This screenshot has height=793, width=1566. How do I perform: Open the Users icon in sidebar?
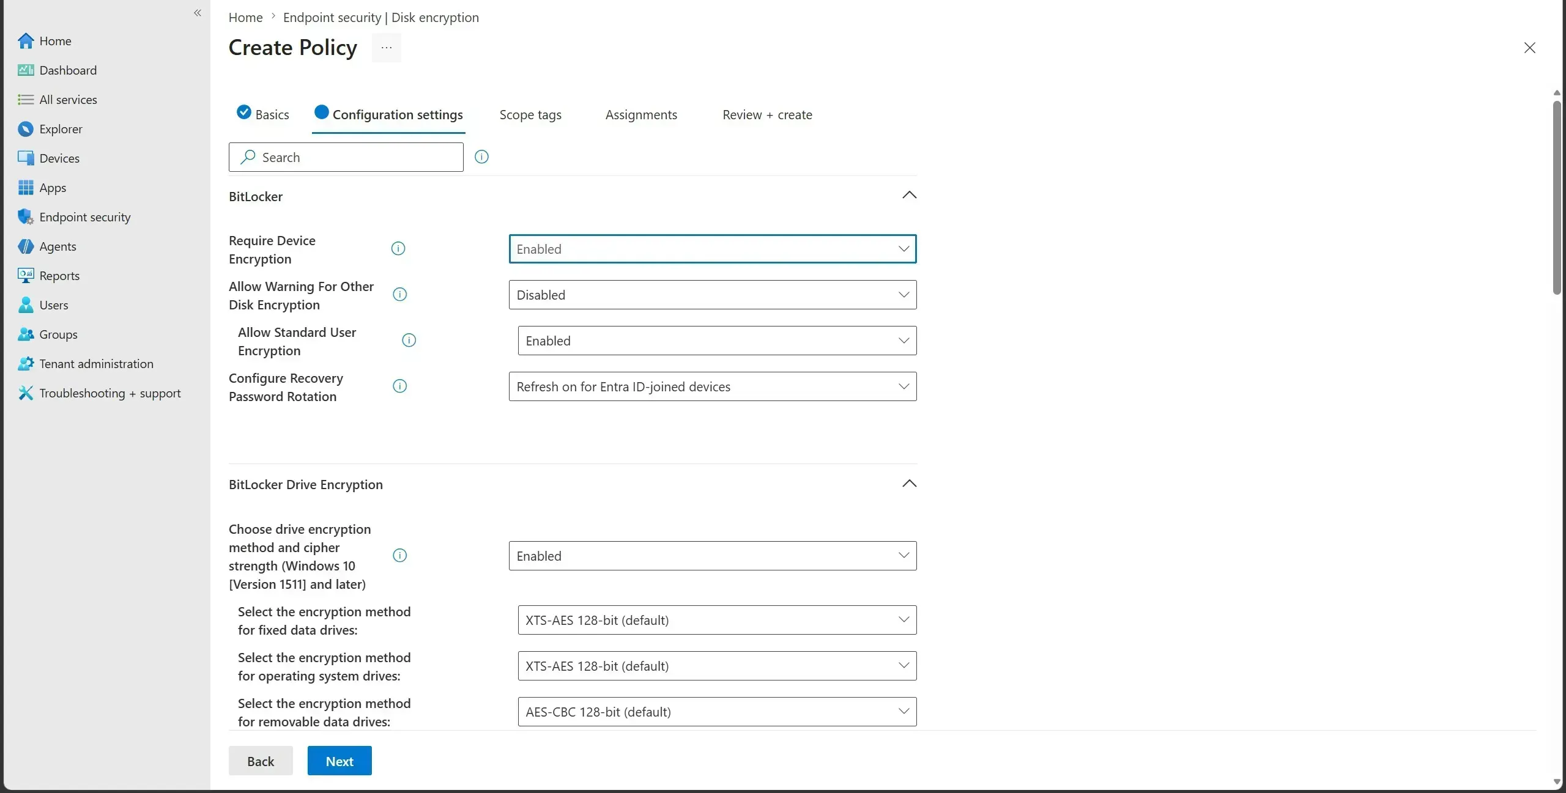(x=26, y=305)
